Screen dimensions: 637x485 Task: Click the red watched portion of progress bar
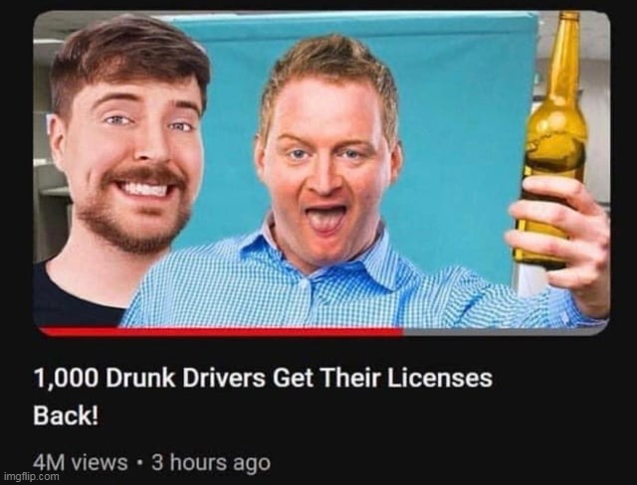[x=221, y=332]
